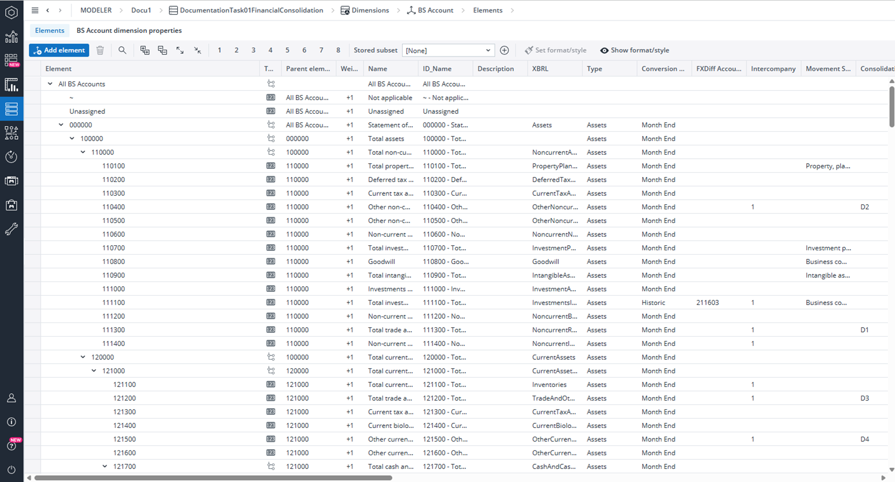This screenshot has height=482, width=895.
Task: Click the expand all arrows icon
Action: click(180, 50)
